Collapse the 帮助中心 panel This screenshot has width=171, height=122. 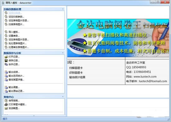point(63,97)
